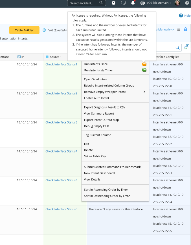Click the search magnifier in the incident box
The height and width of the screenshot is (245, 191).
click(x=101, y=3)
